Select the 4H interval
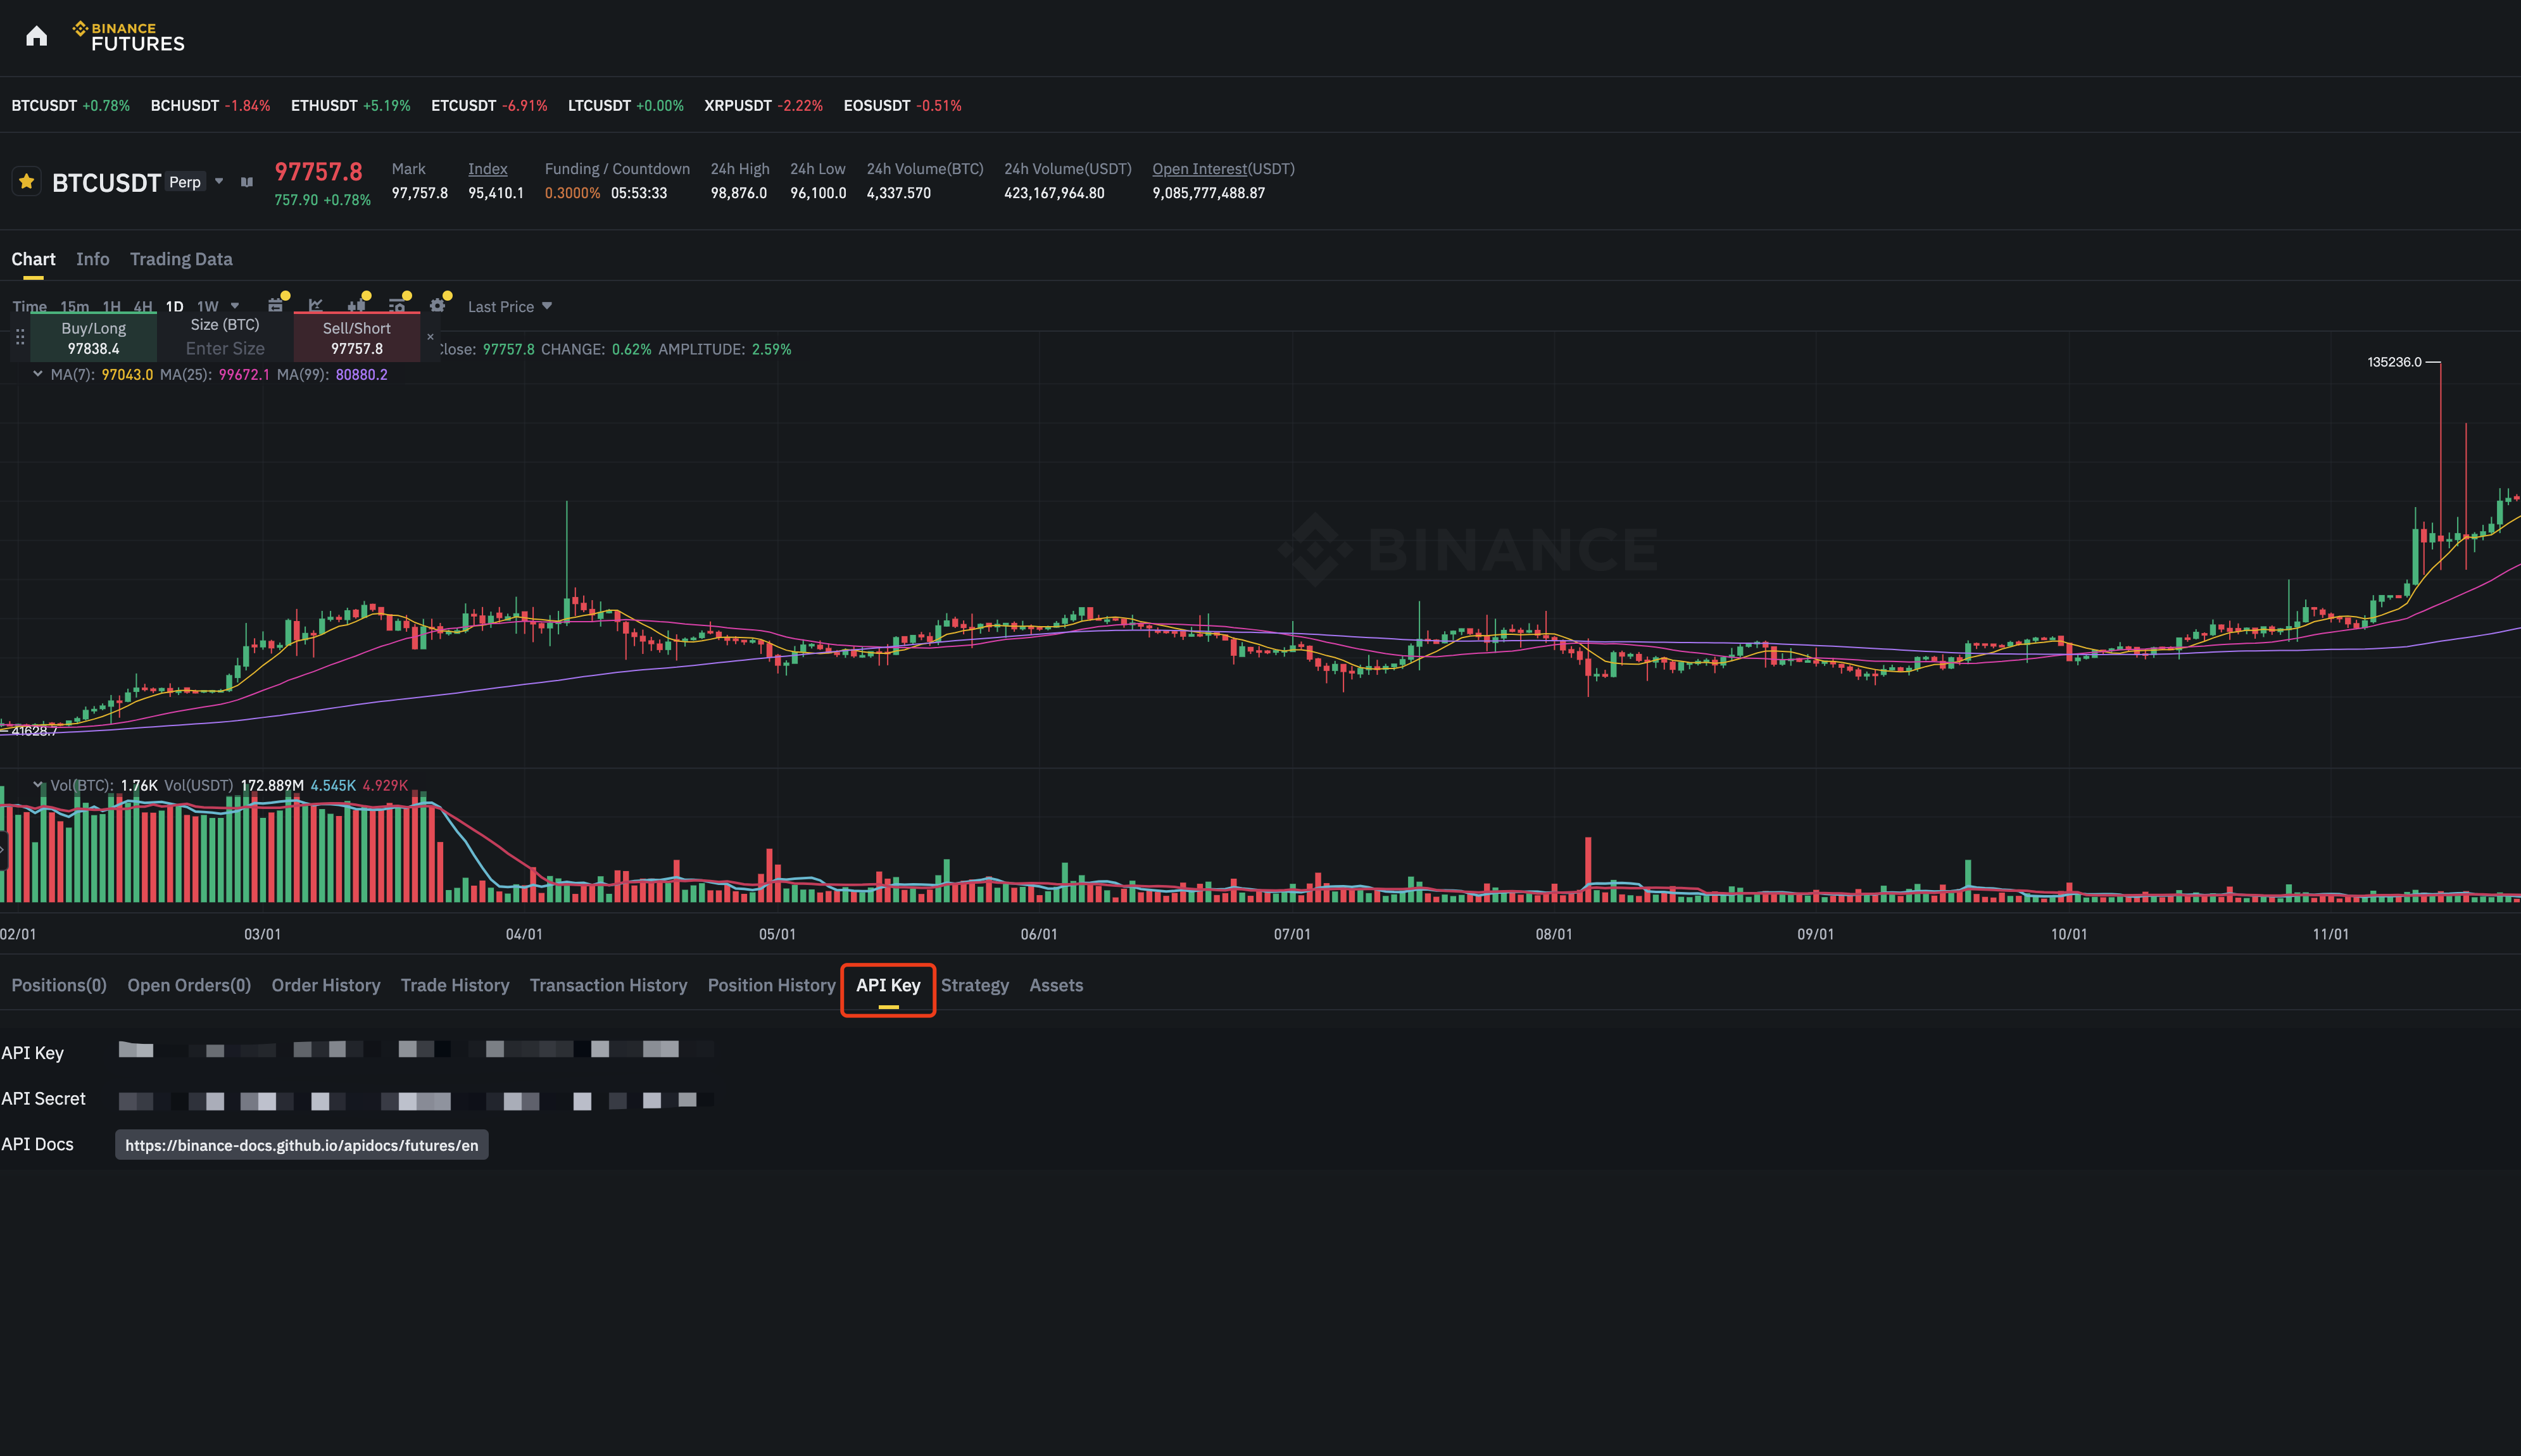Viewport: 2521px width, 1456px height. 143,306
